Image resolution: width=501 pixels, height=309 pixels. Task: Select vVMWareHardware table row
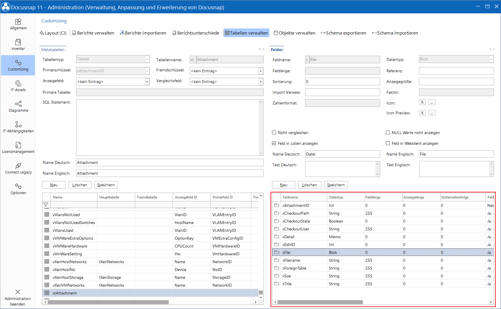click(151, 246)
